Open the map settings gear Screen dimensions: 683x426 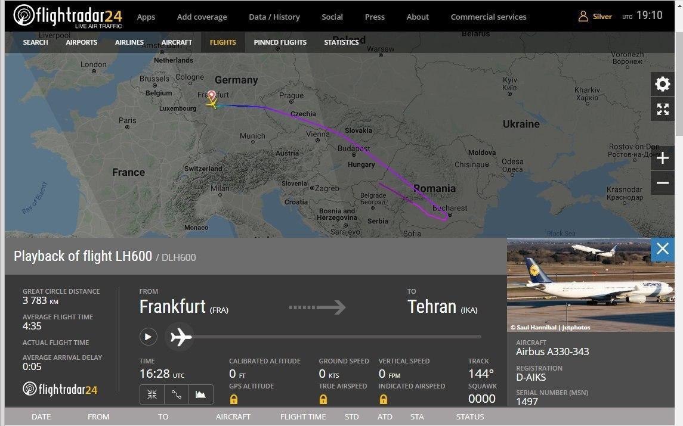coord(663,84)
